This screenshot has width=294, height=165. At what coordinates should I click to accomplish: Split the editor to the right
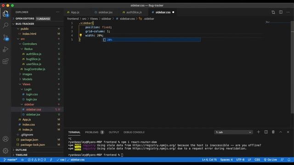pos(281,12)
